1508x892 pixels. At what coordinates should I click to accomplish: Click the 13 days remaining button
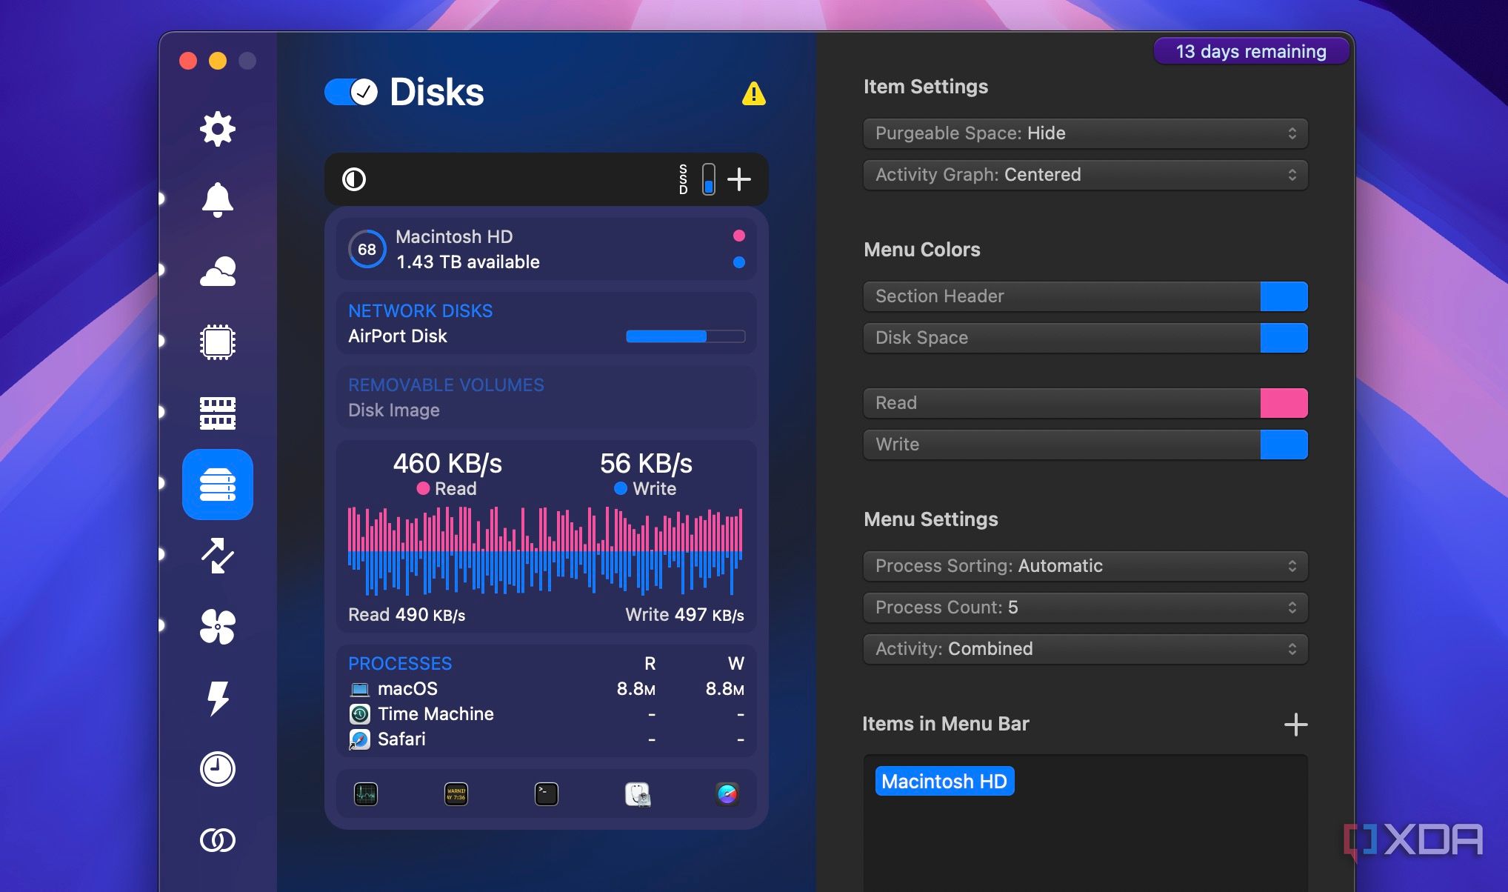(x=1251, y=51)
